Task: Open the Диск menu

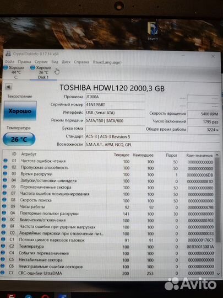Action: pos(66,62)
